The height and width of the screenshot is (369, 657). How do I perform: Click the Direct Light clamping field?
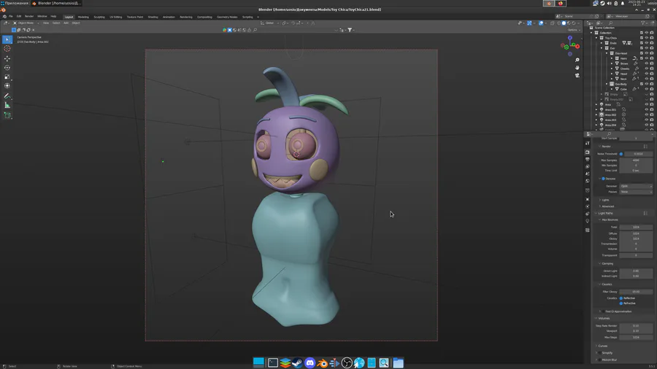636,271
